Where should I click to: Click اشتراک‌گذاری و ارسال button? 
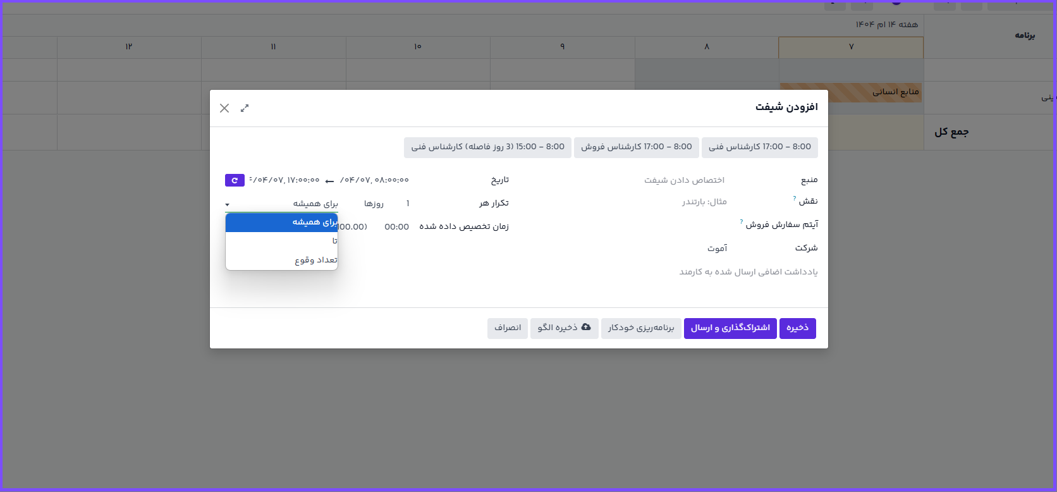[x=730, y=328]
